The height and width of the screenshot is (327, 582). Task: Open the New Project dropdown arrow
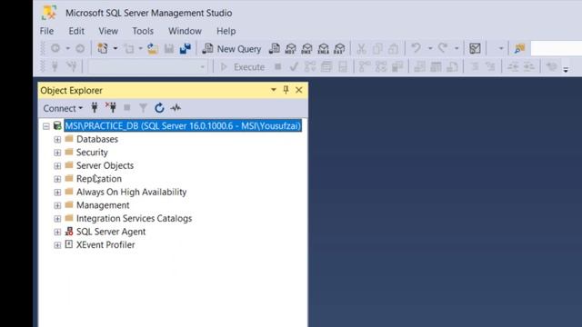point(115,48)
